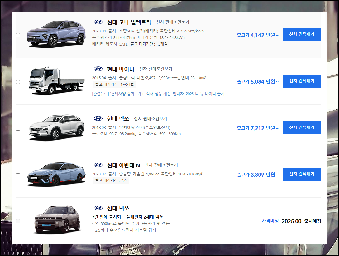
Task: Request 신차 견적내기 for the 7,212 만원 넥쏘
Action: click(302, 128)
